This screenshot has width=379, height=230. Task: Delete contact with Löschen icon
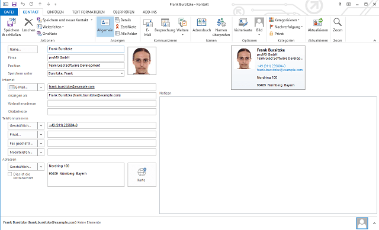[x=28, y=25]
